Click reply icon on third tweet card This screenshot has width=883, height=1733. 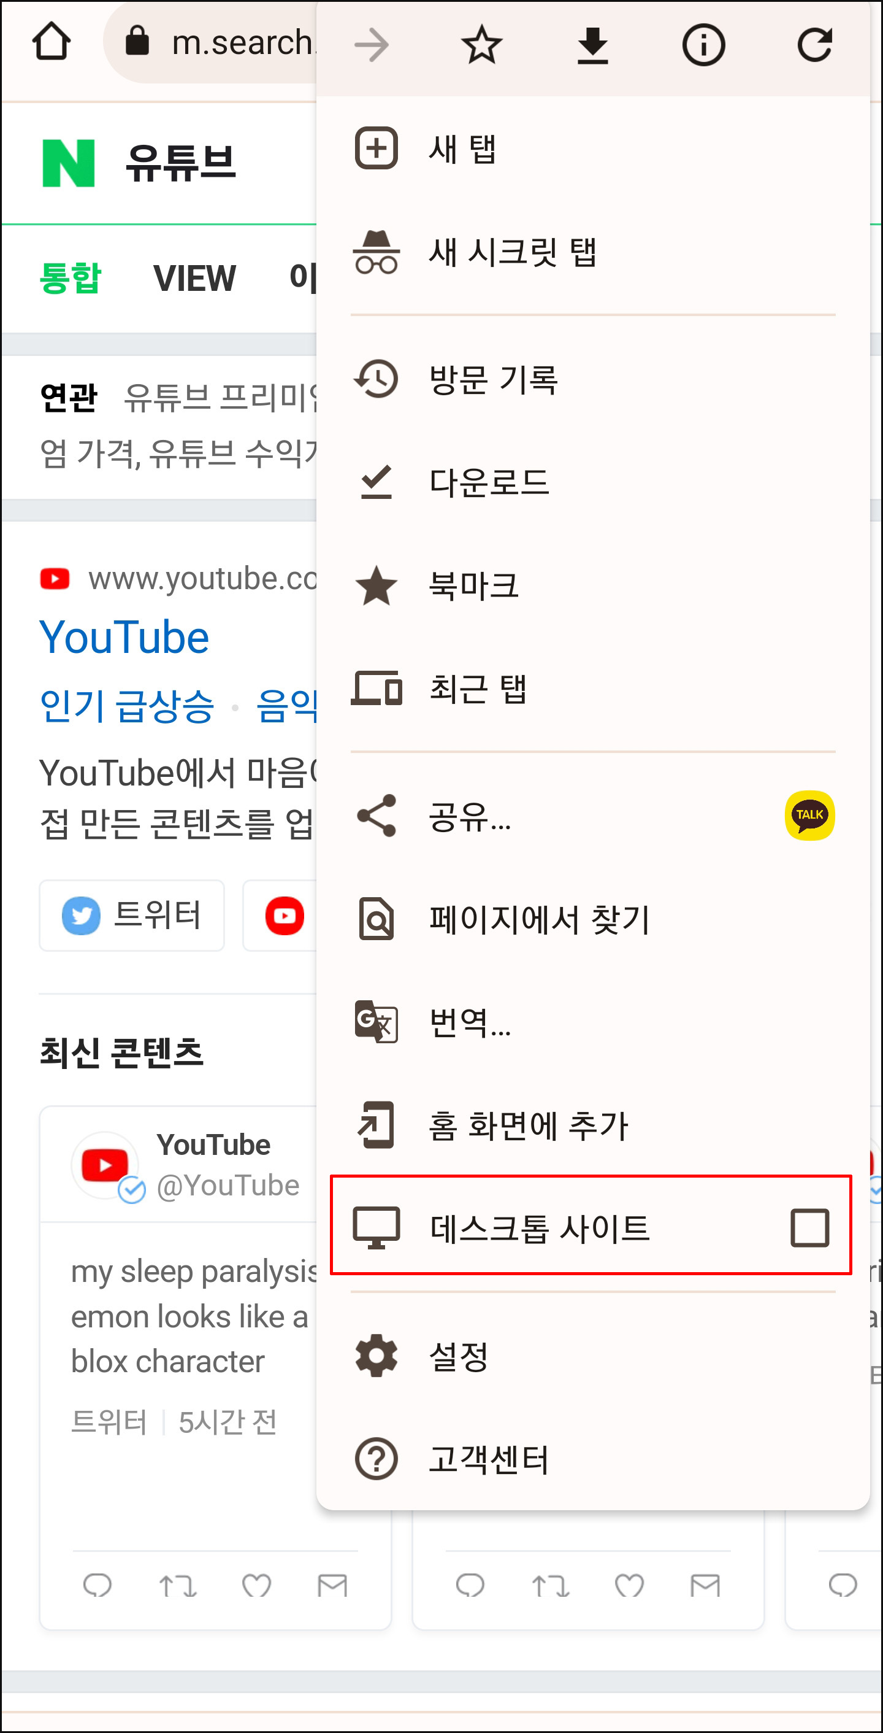coord(843,1585)
